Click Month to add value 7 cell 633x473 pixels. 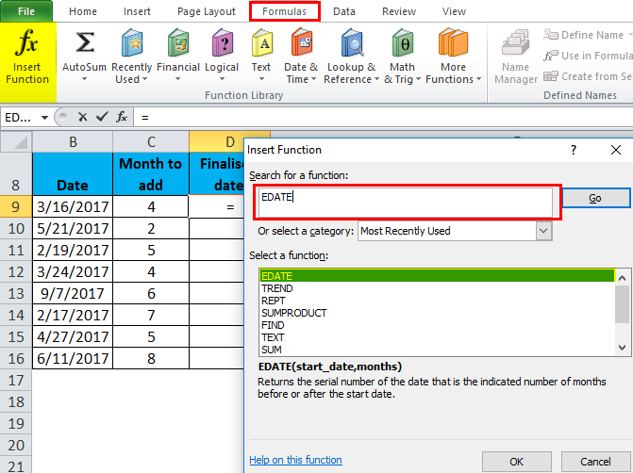(151, 315)
